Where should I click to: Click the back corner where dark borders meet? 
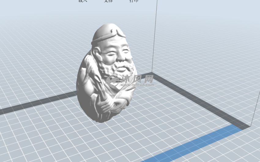tap(152, 75)
